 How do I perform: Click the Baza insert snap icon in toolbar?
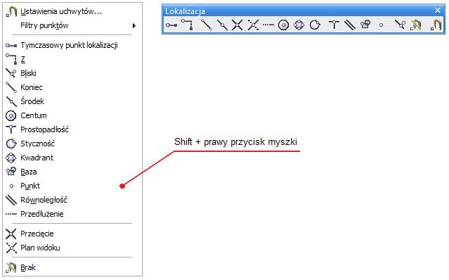click(365, 25)
